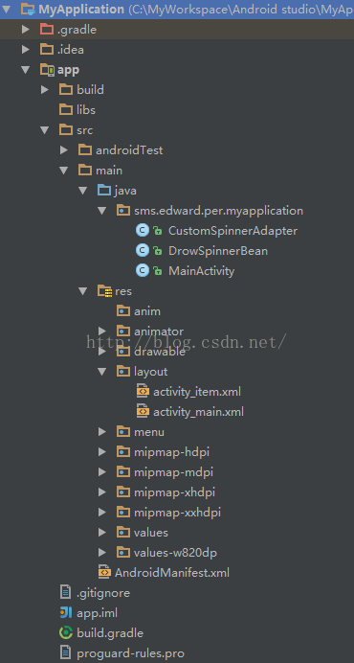Click the .idea folder icon

coord(47,50)
